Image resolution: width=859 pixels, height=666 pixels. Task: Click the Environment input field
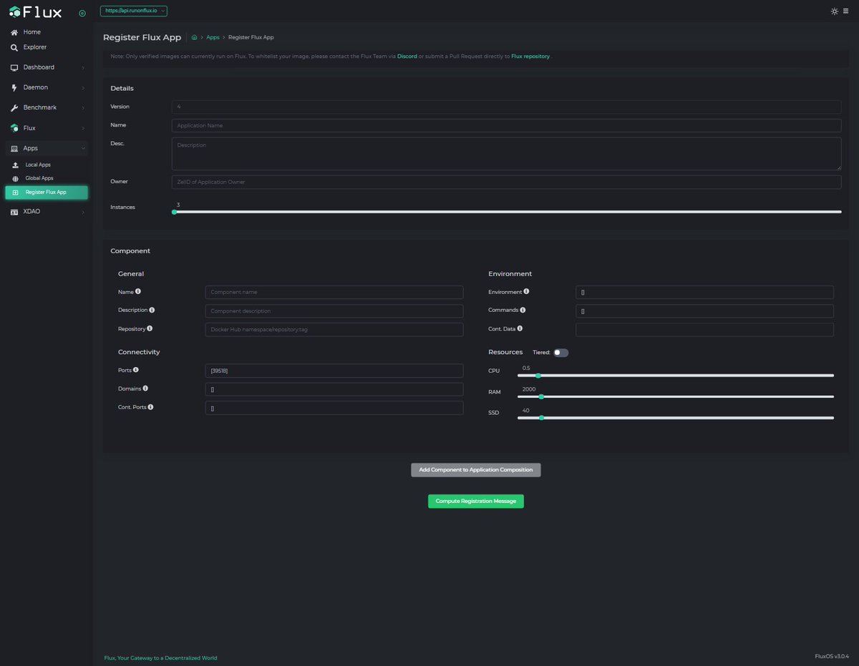tap(704, 293)
